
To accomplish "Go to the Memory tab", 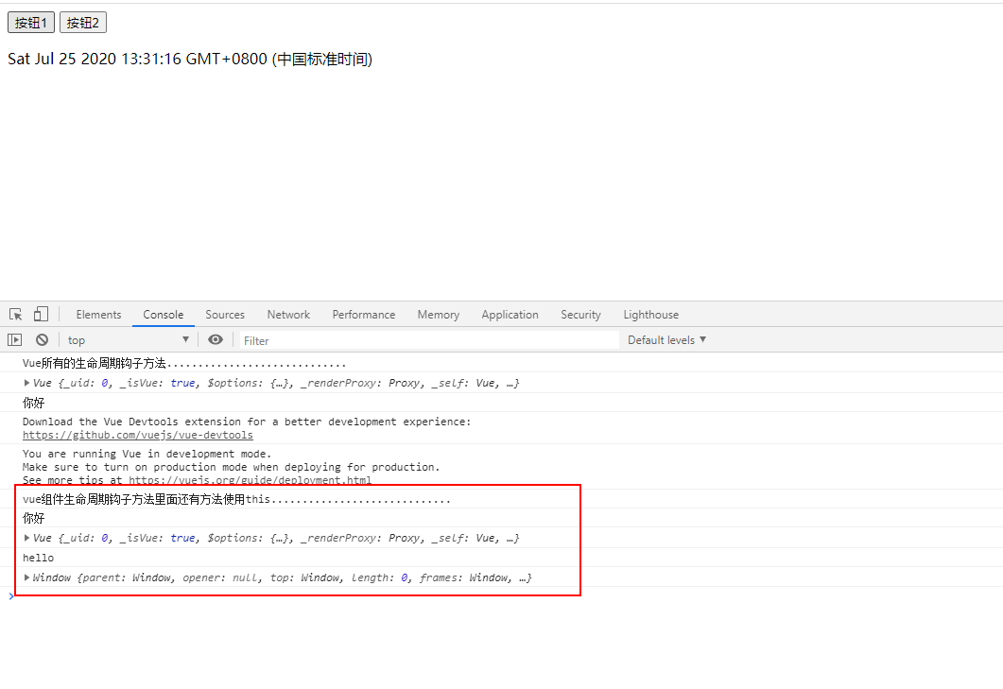I will click(439, 315).
